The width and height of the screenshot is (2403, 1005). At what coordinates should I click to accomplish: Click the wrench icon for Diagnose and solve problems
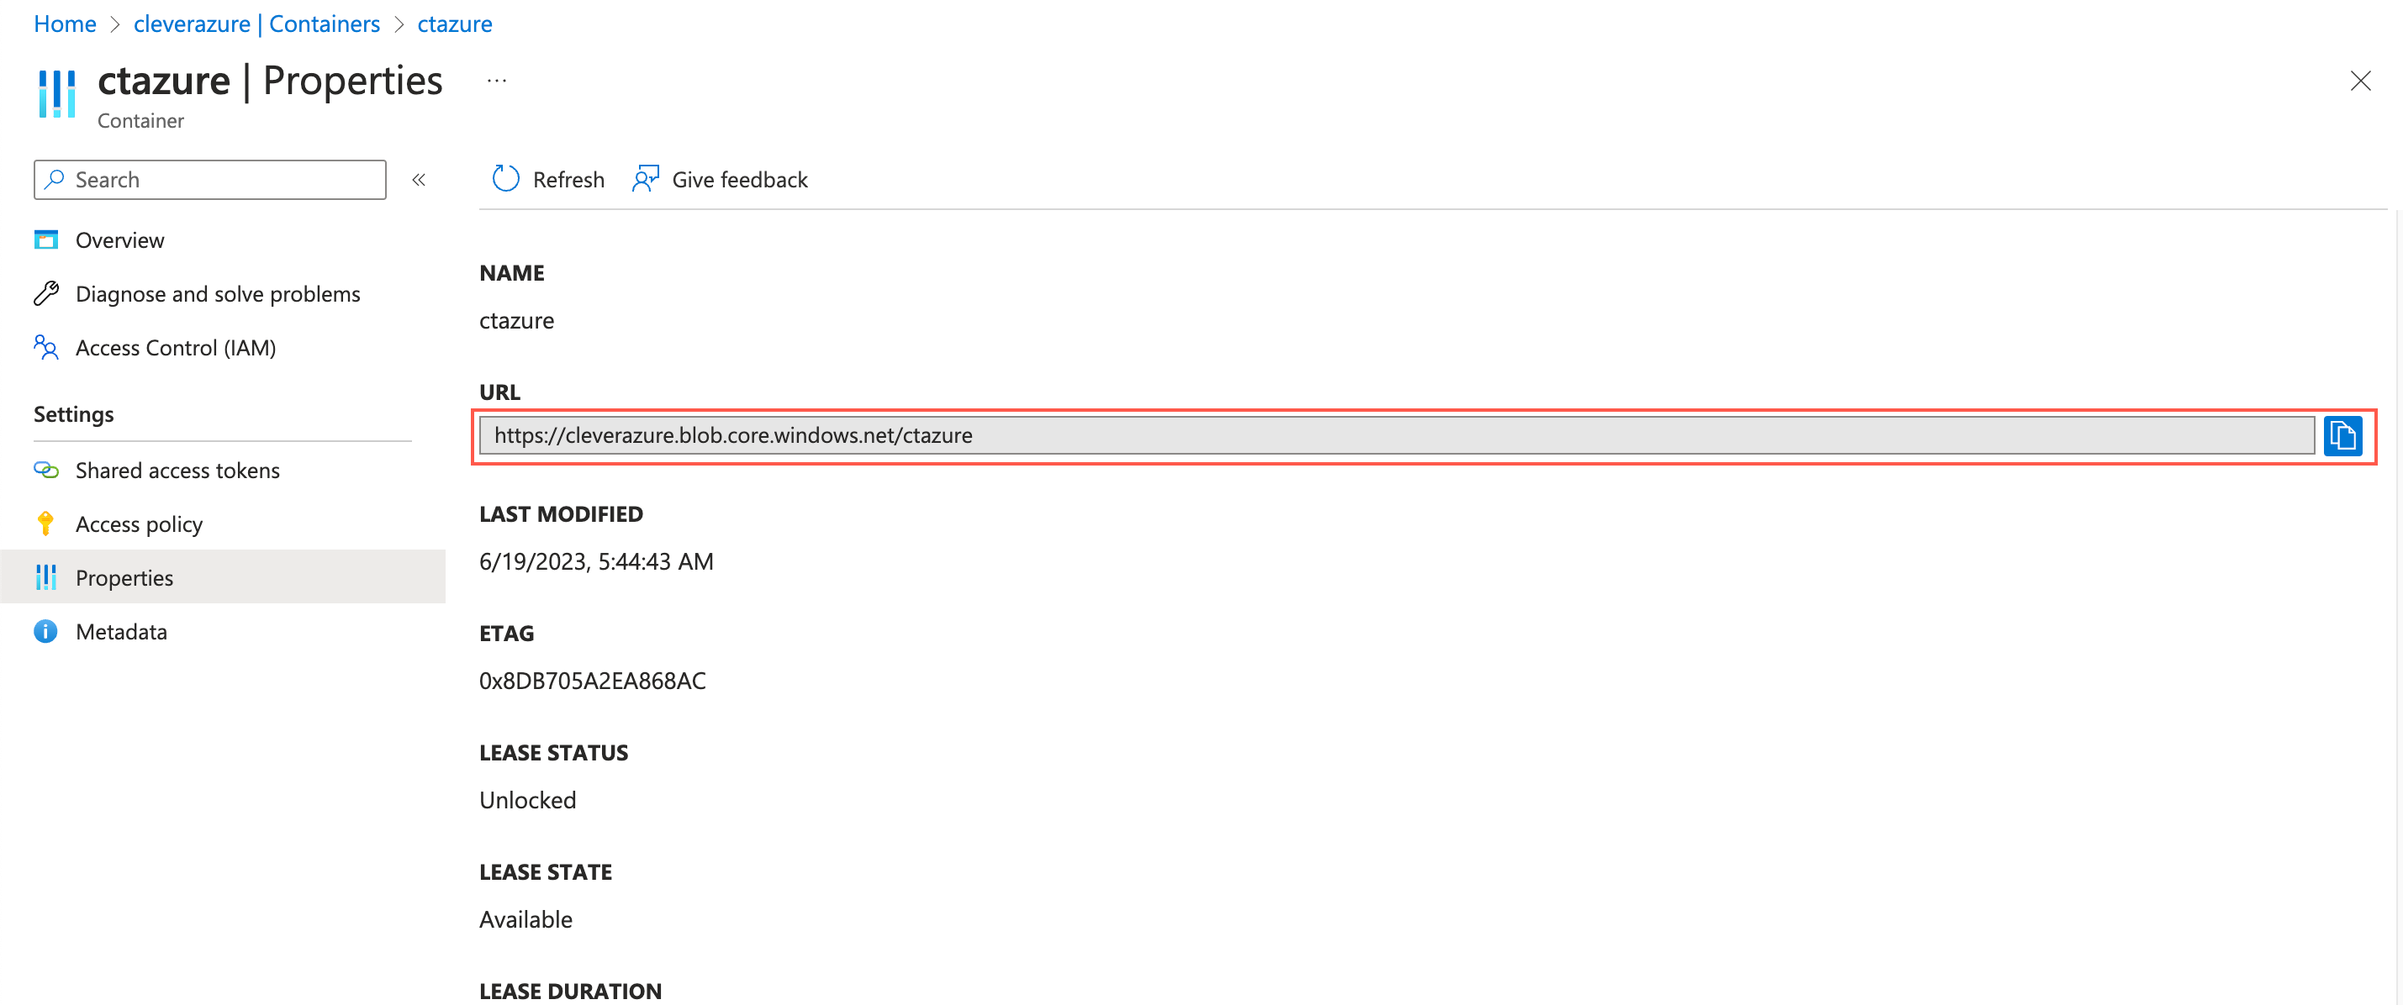pos(45,293)
